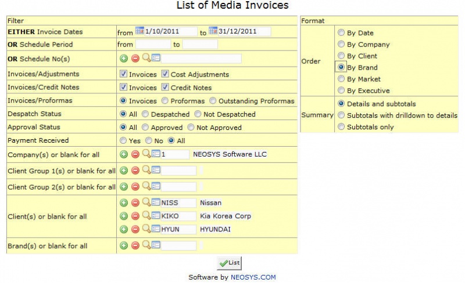The height and width of the screenshot is (283, 465).
Task: Choose Not Despatched radio option
Action: coord(198,114)
